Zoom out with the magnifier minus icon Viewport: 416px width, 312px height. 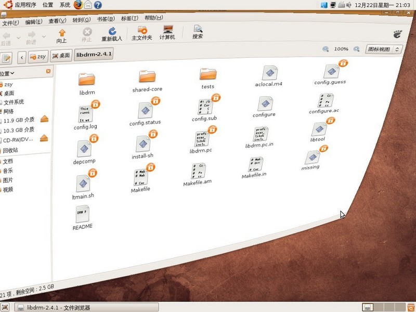pyautogui.click(x=326, y=49)
